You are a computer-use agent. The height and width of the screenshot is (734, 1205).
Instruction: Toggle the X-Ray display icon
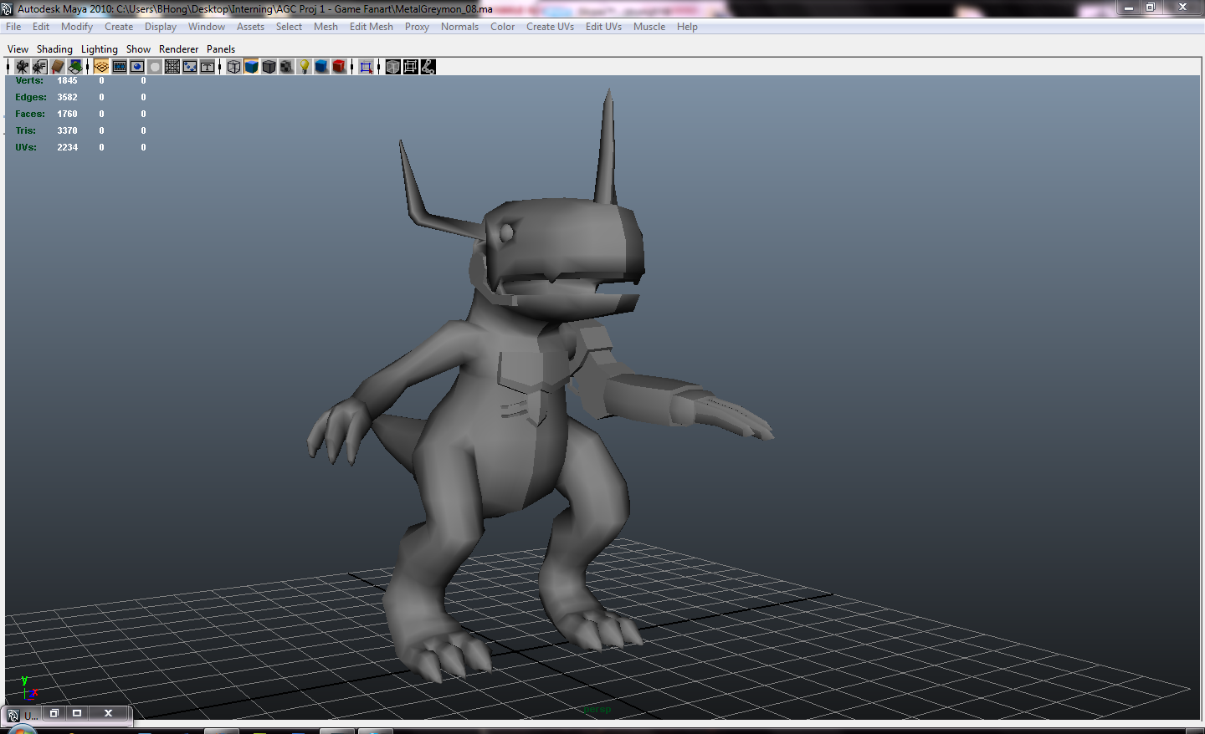[392, 67]
